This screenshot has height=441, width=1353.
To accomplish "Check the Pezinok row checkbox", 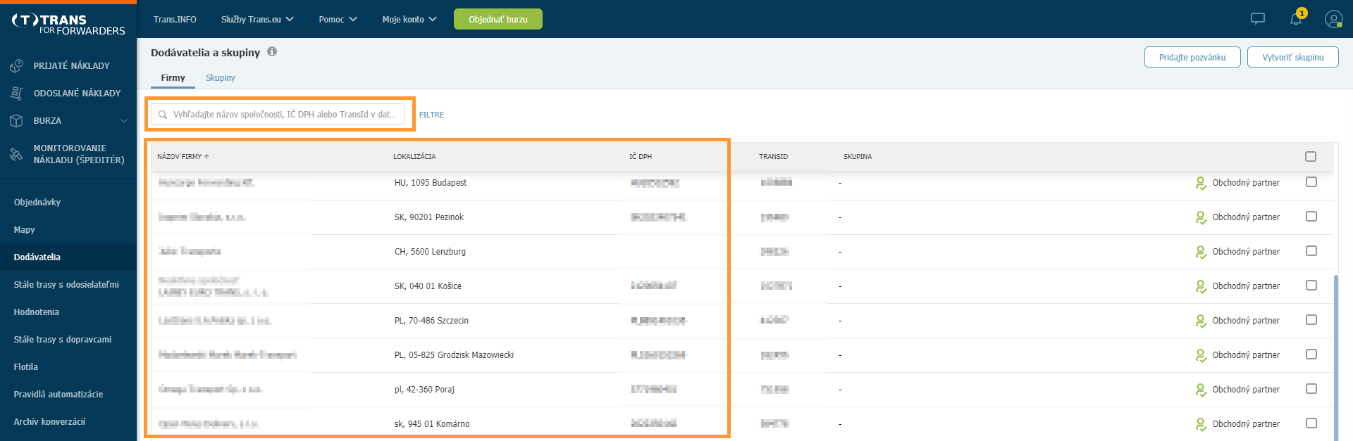I will click(x=1311, y=216).
